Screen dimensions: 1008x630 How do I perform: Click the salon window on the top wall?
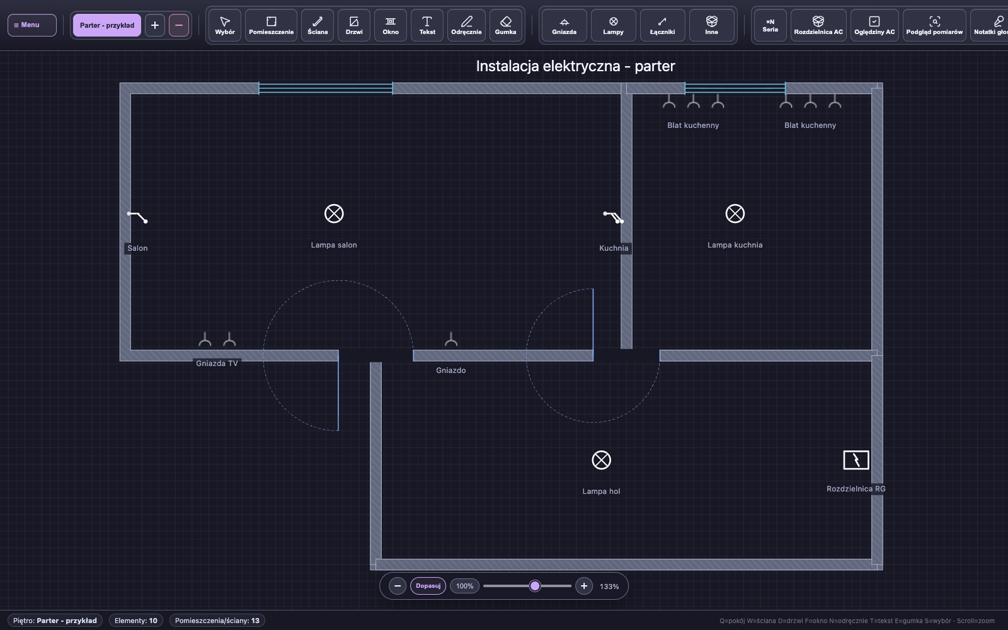point(326,88)
